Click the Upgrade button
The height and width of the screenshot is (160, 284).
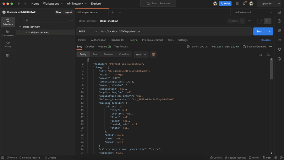(x=266, y=4)
